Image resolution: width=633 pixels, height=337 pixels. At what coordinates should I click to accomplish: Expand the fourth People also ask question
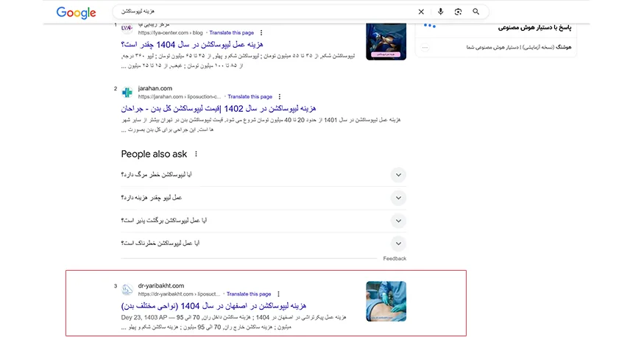pyautogui.click(x=398, y=243)
